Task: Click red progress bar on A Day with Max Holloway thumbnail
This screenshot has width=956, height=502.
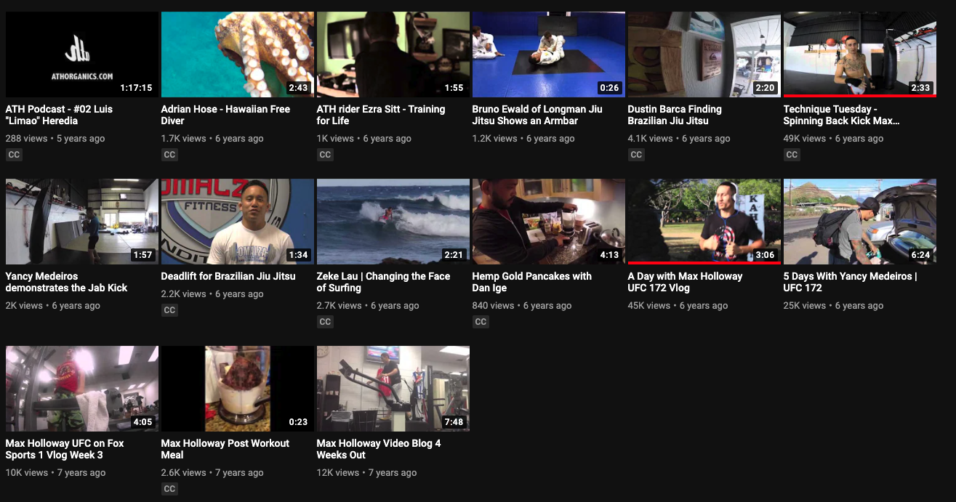Action: click(x=704, y=263)
